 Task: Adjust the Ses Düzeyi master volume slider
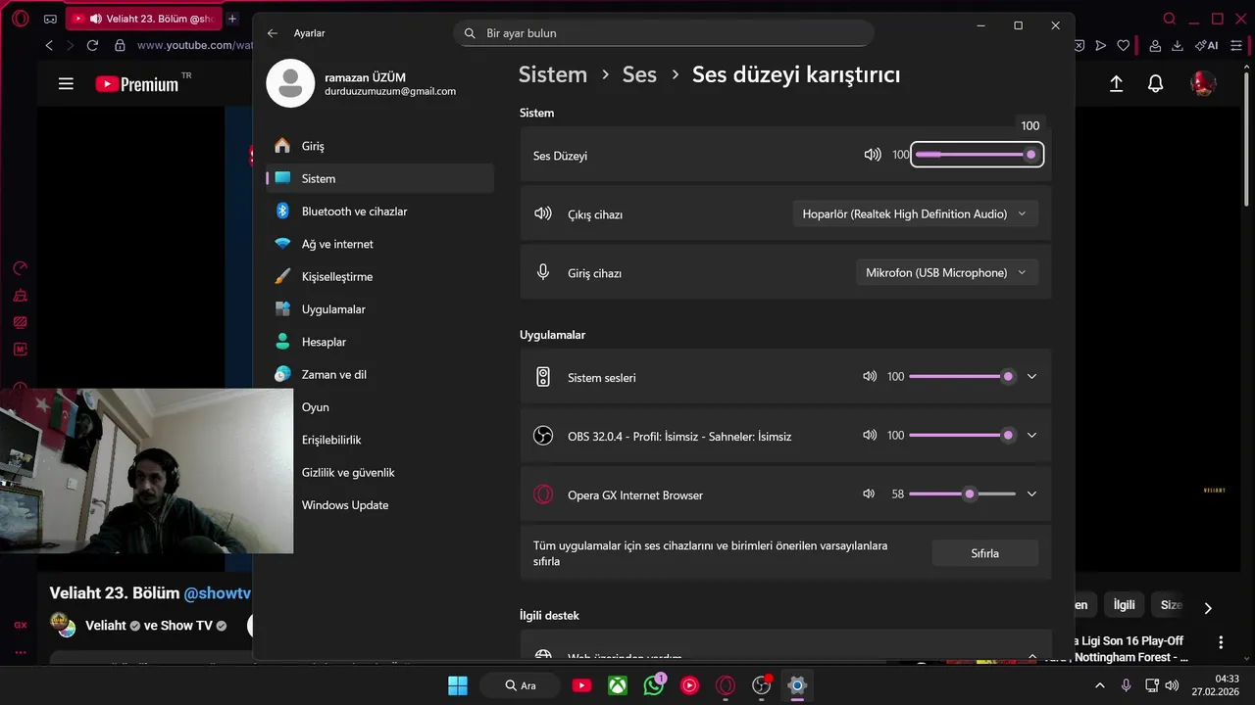coord(977,155)
